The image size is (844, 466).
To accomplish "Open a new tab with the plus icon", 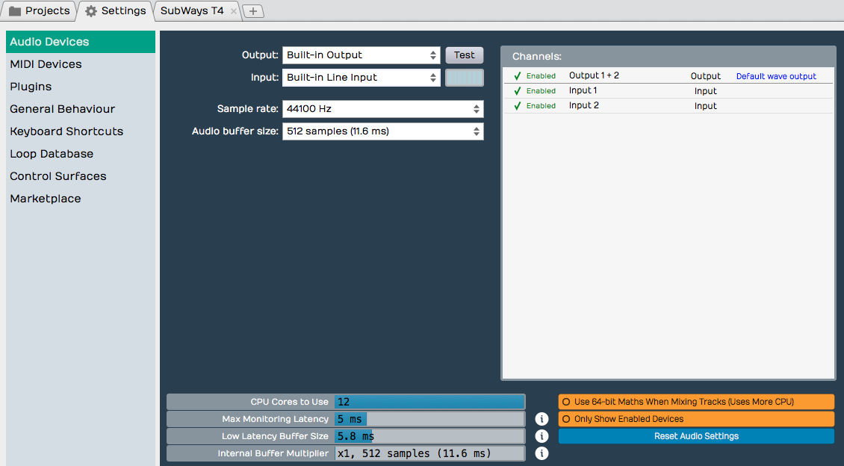I will pos(253,11).
